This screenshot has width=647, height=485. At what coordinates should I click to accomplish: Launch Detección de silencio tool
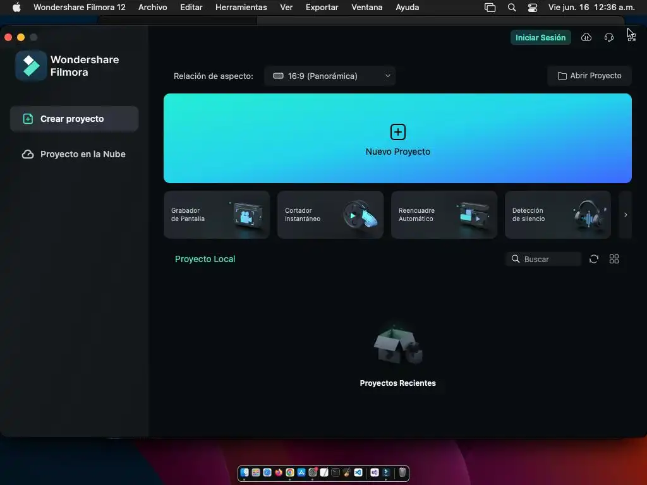pos(558,215)
